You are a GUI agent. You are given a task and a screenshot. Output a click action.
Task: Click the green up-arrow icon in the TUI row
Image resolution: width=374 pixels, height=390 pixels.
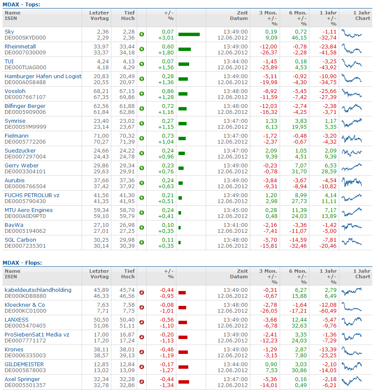142,64
